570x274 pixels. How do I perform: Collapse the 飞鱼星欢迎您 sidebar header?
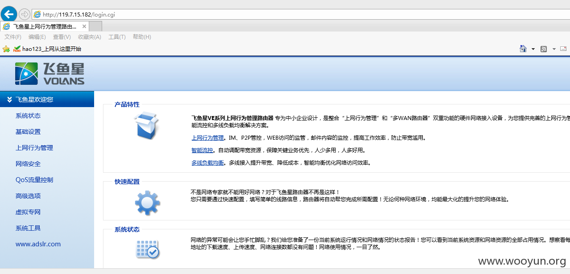47,100
